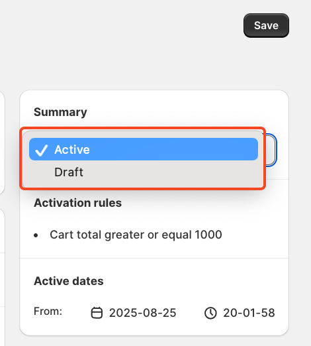Click the Summary heading
311x346 pixels.
pyautogui.click(x=60, y=112)
